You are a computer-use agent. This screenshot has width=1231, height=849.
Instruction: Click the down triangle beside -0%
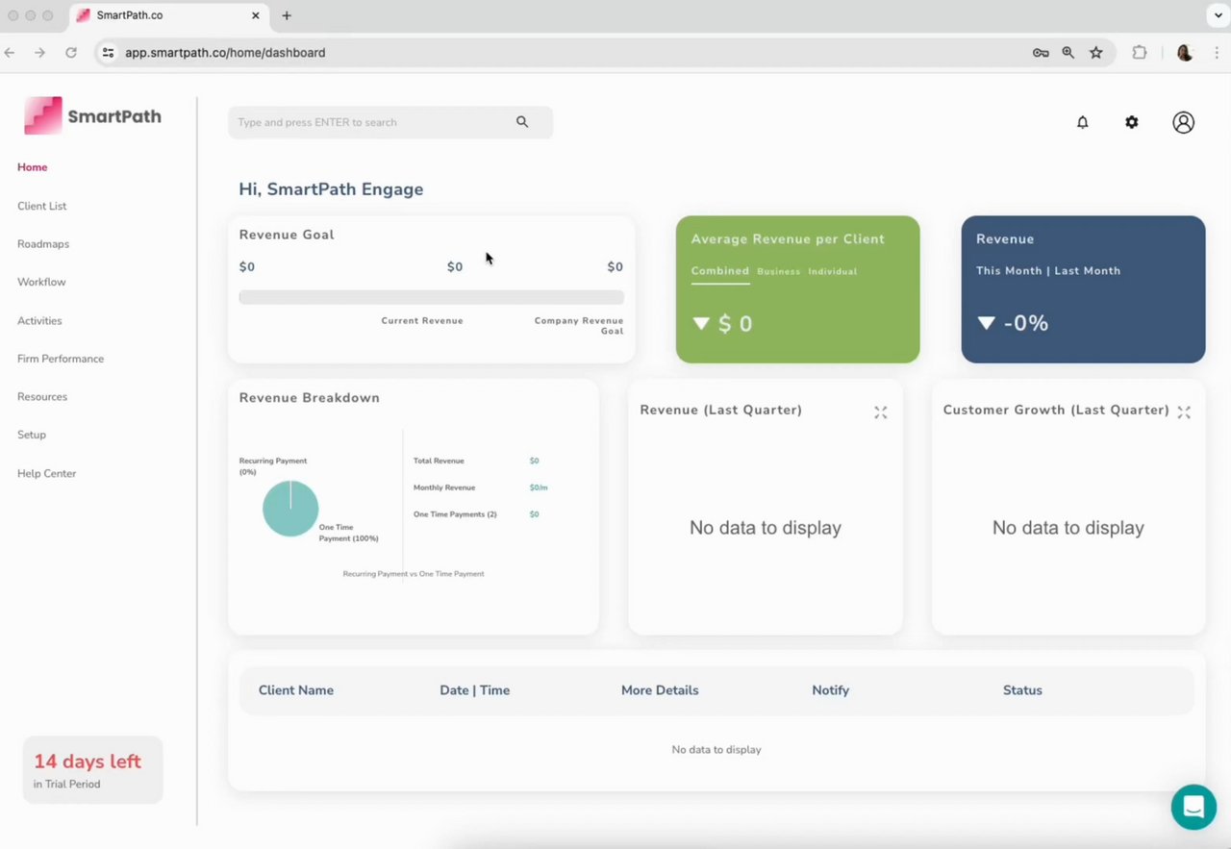click(986, 323)
